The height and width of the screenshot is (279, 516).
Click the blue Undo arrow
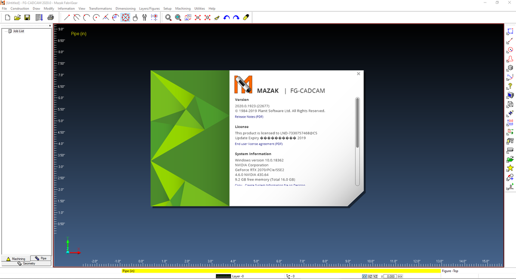coord(227,18)
